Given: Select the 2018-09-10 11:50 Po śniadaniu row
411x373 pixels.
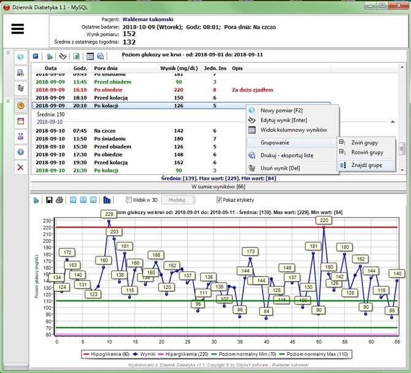Looking at the screenshot, I should click(x=139, y=139).
